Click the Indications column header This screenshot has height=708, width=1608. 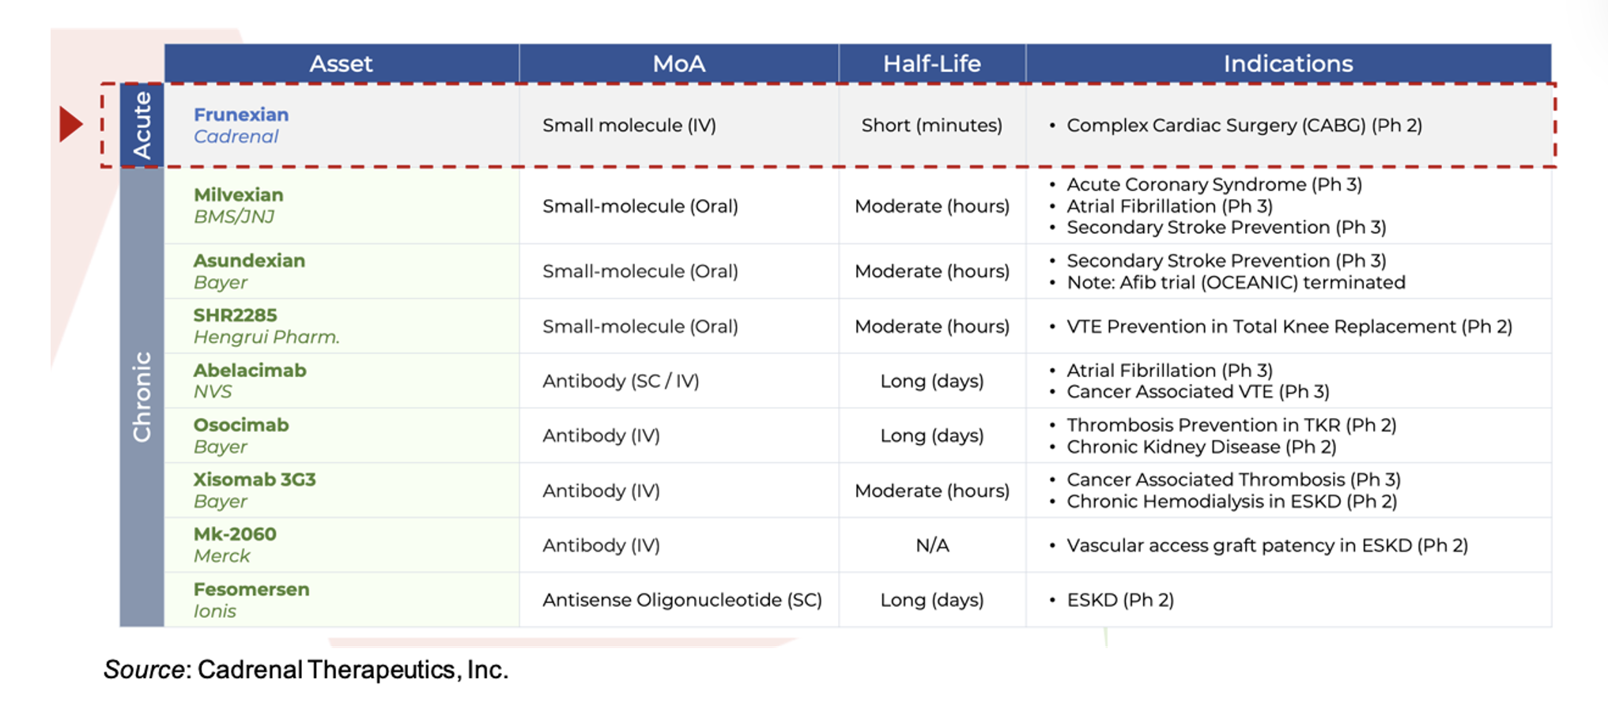pos(1288,64)
